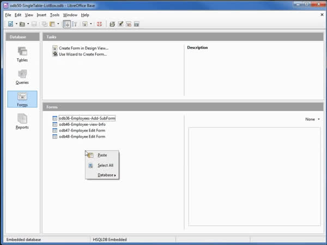This screenshot has width=327, height=245.
Task: Click Embedded database in the status bar
Action: pos(23,240)
